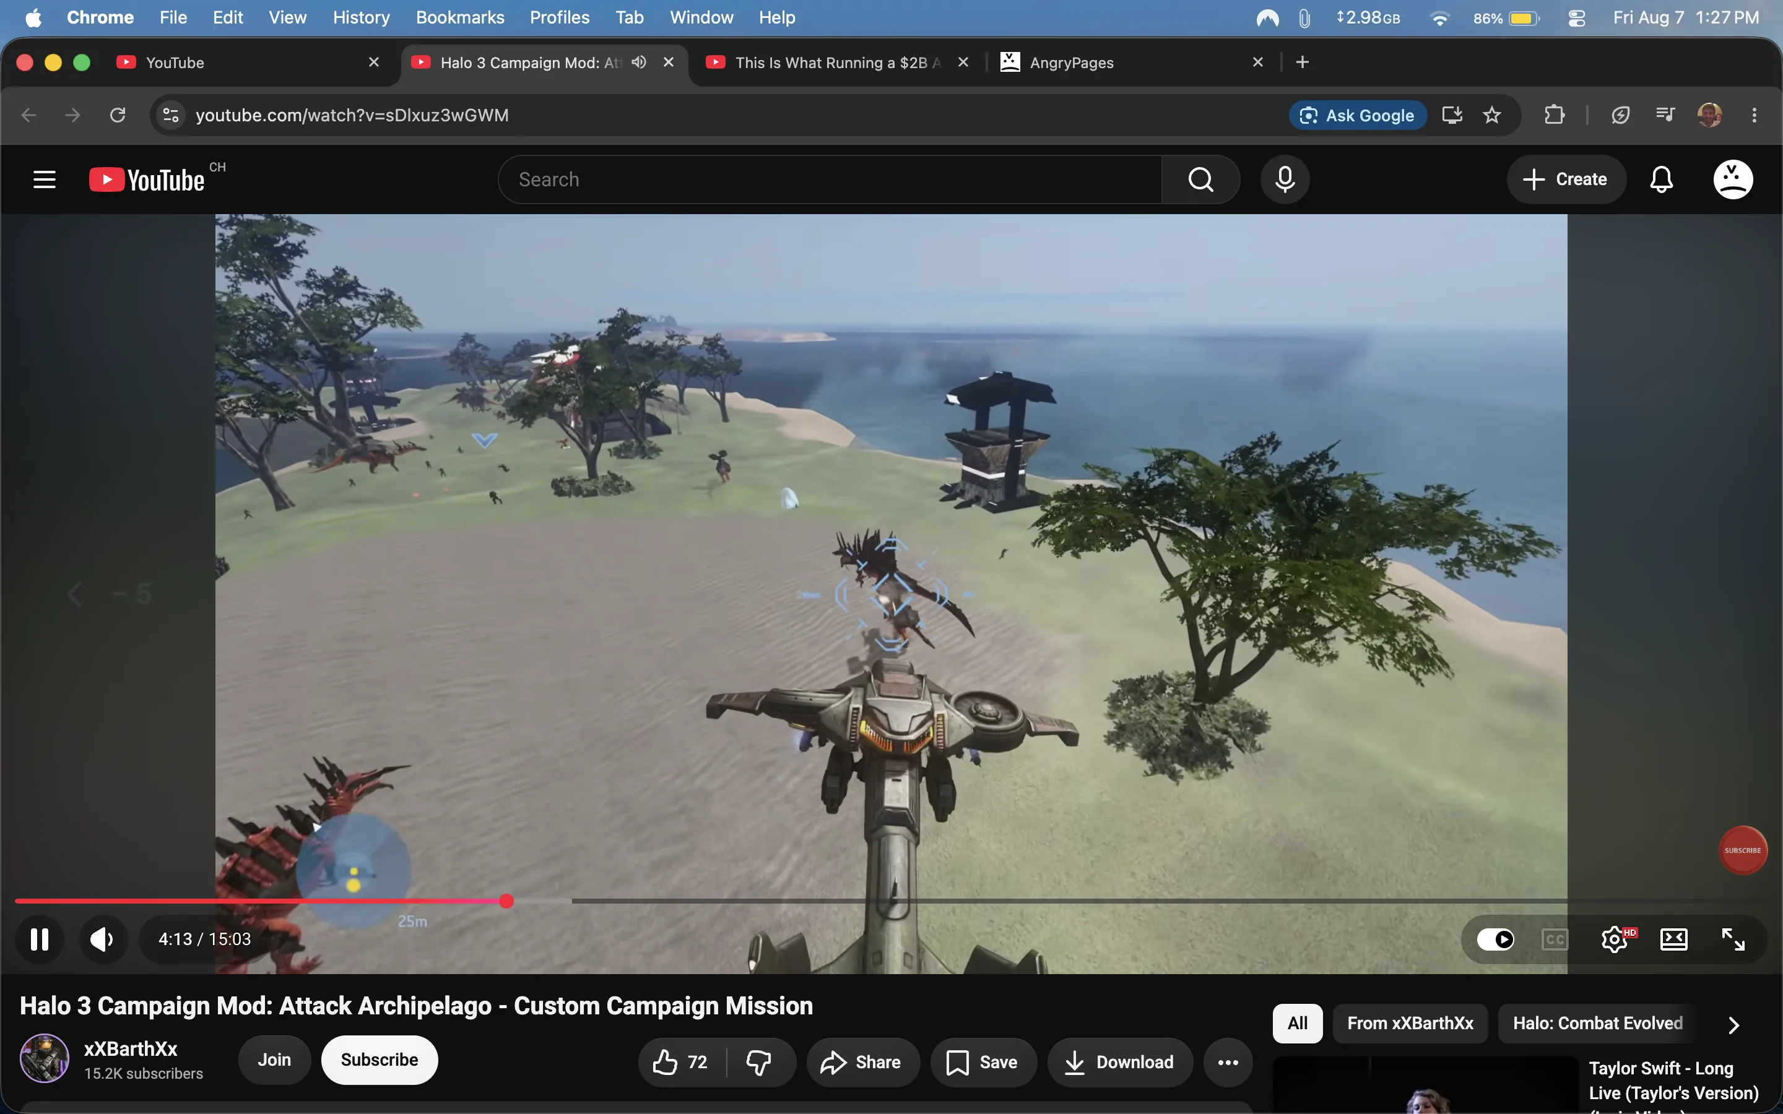Download the video
Screen dimensions: 1783x1114
click(x=1120, y=1061)
